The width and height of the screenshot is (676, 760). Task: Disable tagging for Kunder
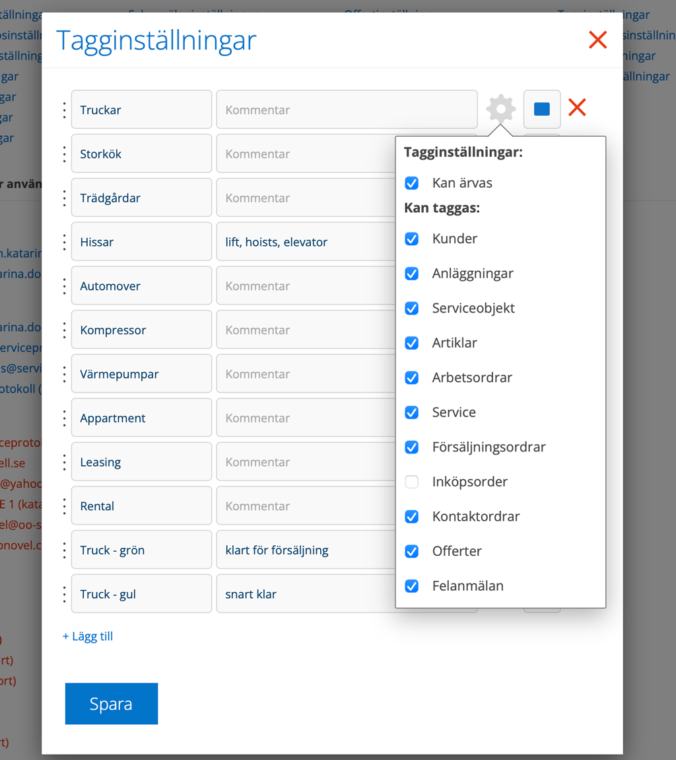click(x=412, y=239)
